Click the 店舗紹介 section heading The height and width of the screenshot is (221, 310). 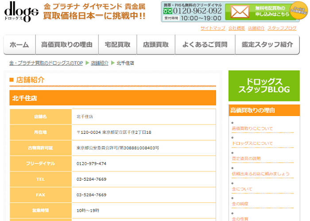[x=30, y=80]
